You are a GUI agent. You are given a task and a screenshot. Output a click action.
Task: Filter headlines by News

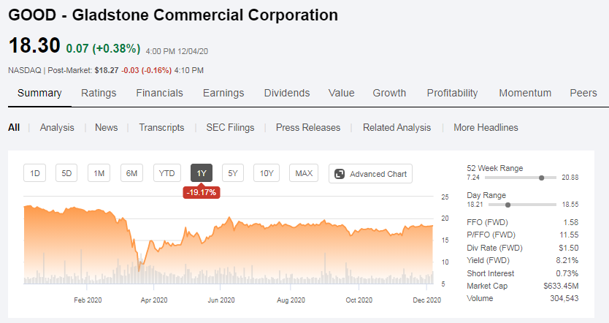(x=106, y=127)
